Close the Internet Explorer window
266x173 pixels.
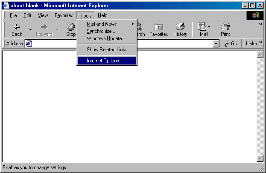(x=260, y=6)
